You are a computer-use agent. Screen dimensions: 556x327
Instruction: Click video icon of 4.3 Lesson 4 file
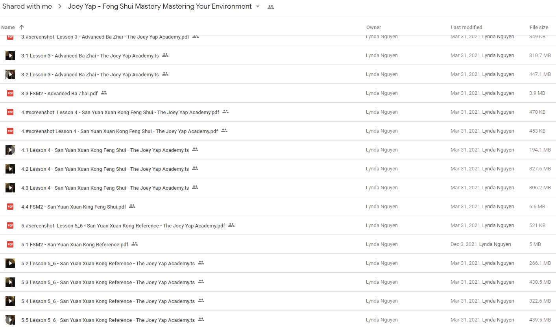[x=10, y=188]
